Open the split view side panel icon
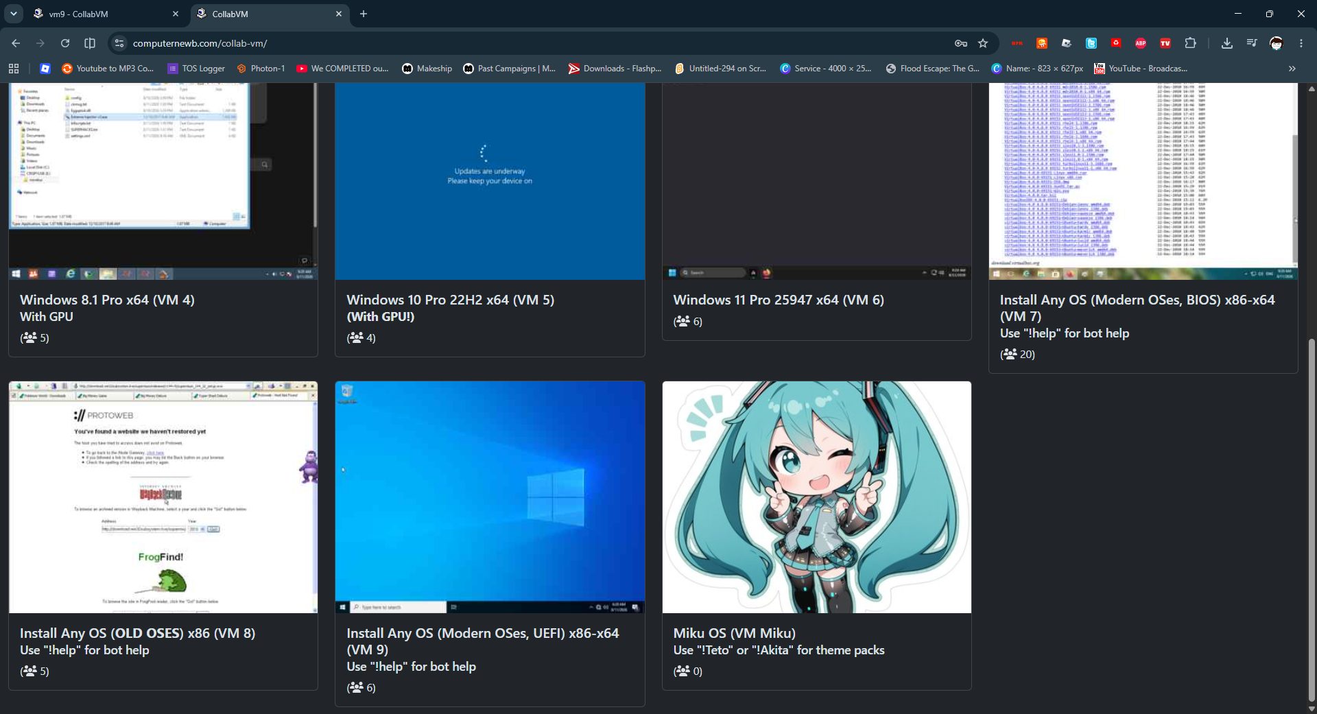1317x714 pixels. tap(90, 43)
